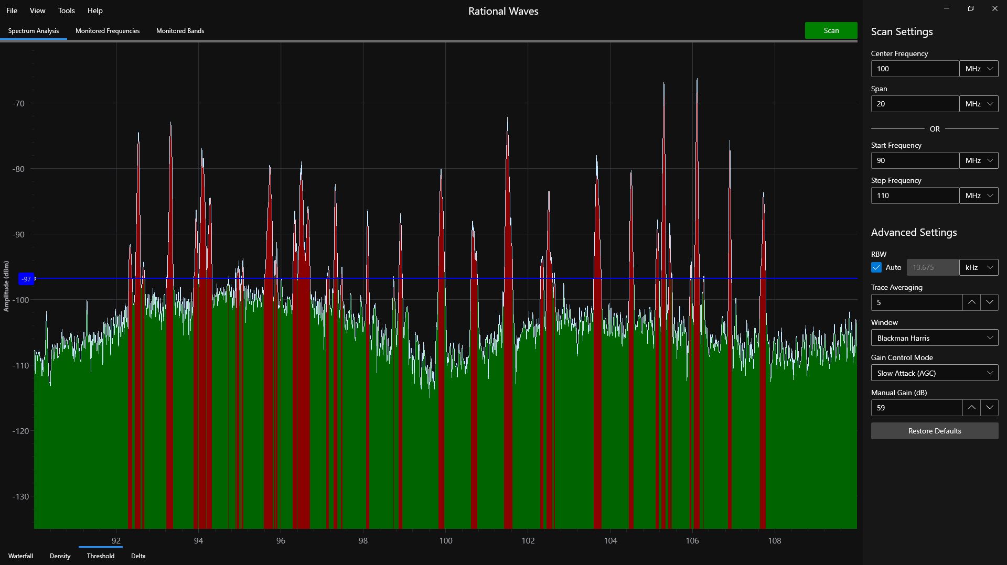Viewport: 1007px width, 565px height.
Task: Open the Span unit dropdown
Action: pos(979,103)
